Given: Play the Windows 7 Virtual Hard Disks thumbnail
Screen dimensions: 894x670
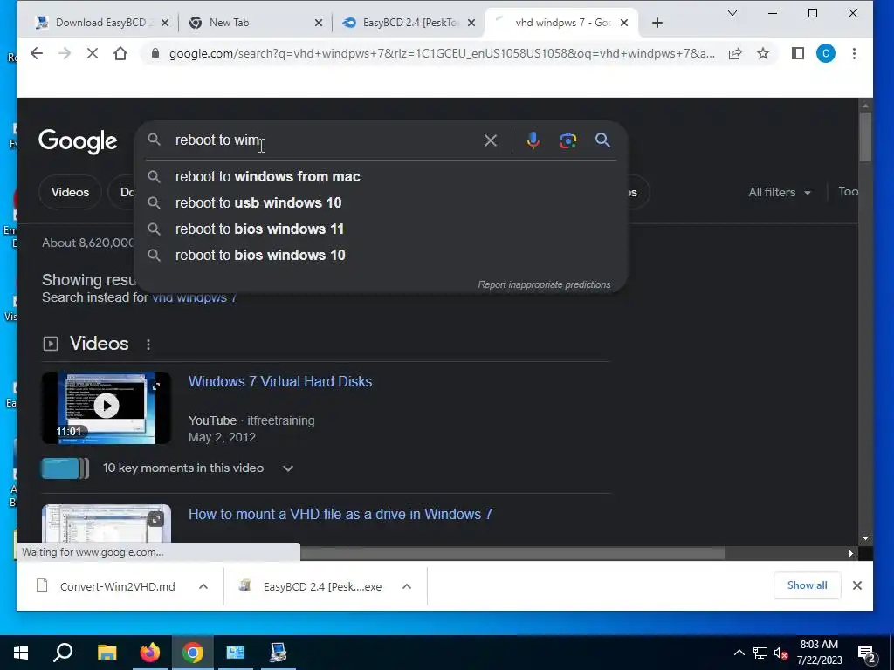Looking at the screenshot, I should point(106,407).
